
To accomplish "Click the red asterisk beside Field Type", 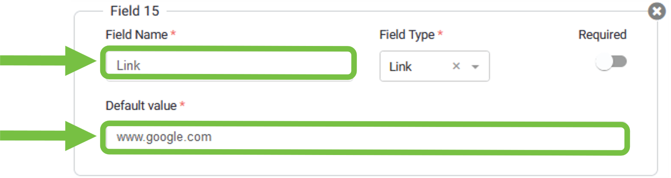I will click(440, 34).
